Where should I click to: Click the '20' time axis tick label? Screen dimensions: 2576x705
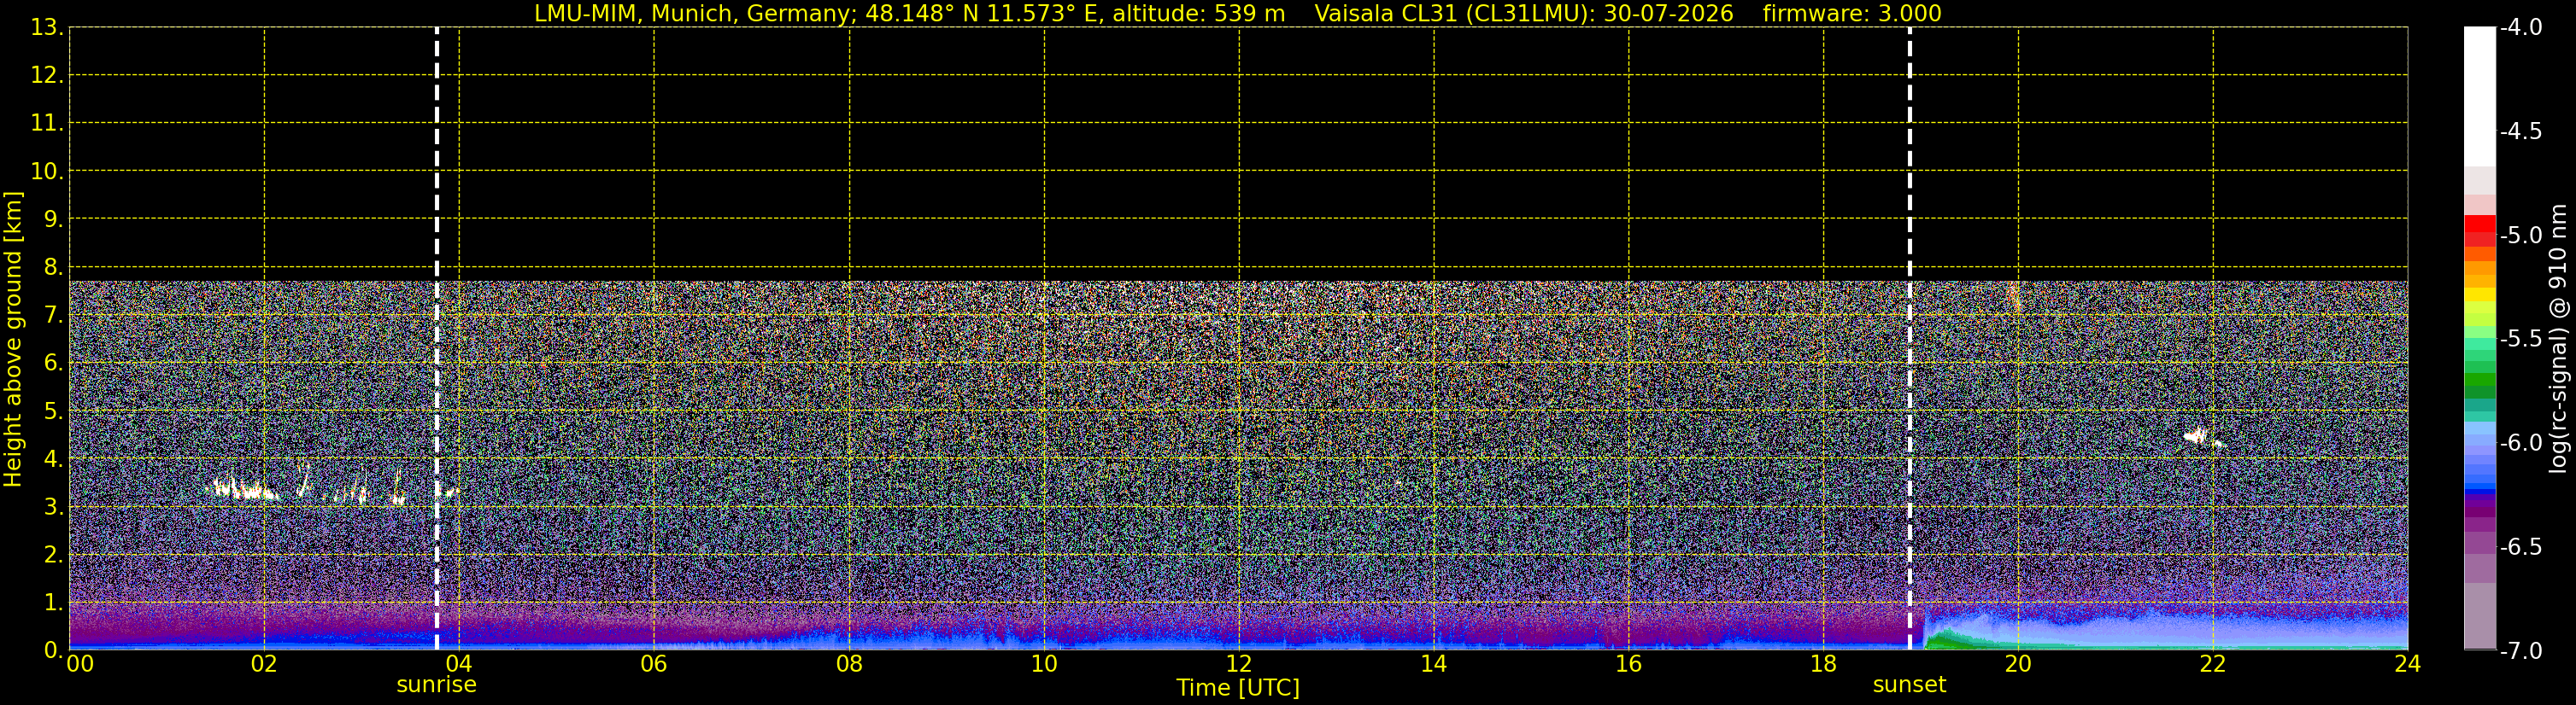pyautogui.click(x=2018, y=664)
